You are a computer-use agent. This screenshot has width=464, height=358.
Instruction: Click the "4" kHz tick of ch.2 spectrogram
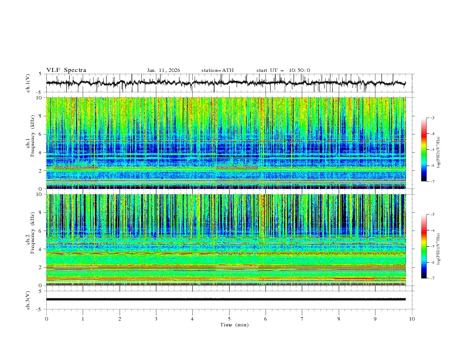41,249
